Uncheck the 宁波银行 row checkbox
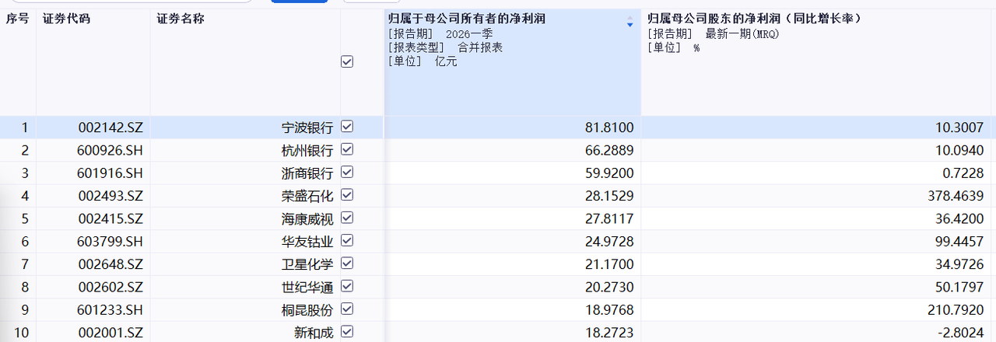Screen dimensions: 996x342 tap(347, 127)
